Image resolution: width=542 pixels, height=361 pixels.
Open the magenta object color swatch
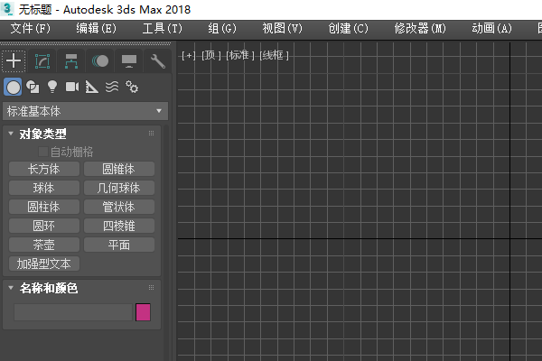[143, 312]
